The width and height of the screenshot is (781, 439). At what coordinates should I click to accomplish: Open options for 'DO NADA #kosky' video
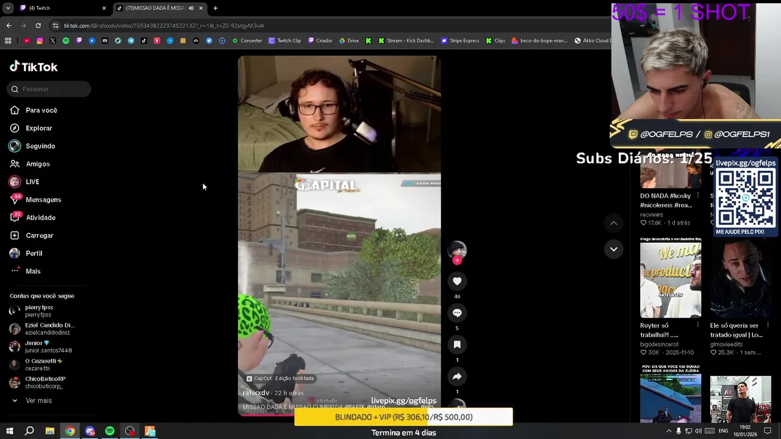(698, 196)
